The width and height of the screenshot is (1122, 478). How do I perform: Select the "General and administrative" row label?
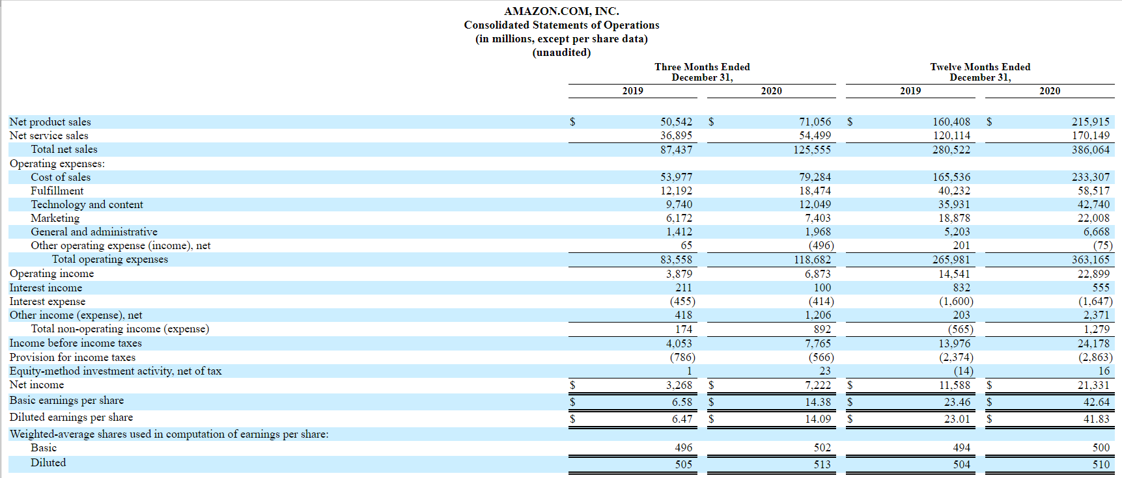[94, 232]
